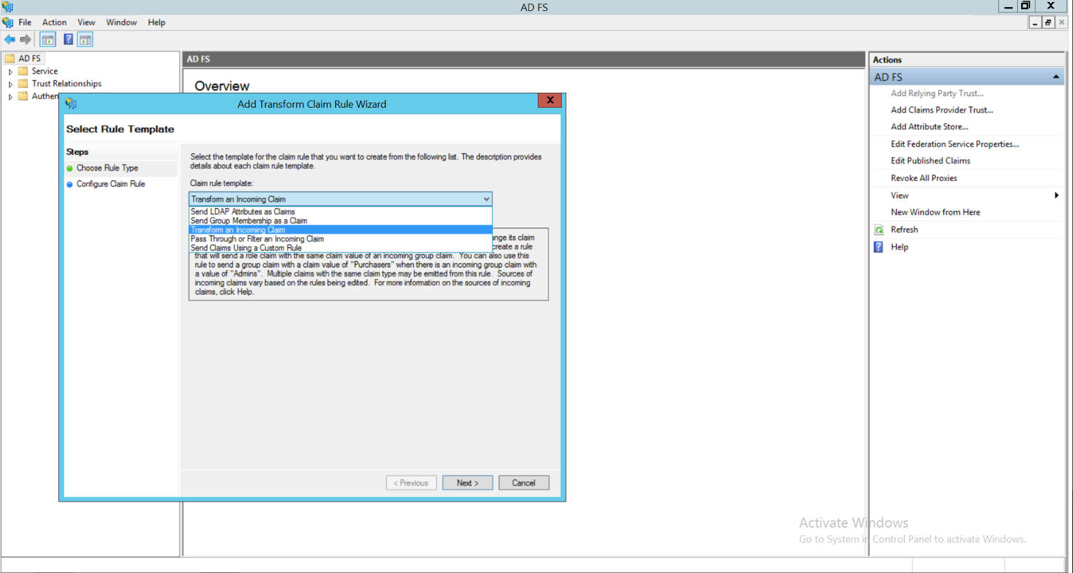The height and width of the screenshot is (573, 1073).
Task: Click the Show/Hide Console Tree toolbar icon
Action: tap(48, 40)
